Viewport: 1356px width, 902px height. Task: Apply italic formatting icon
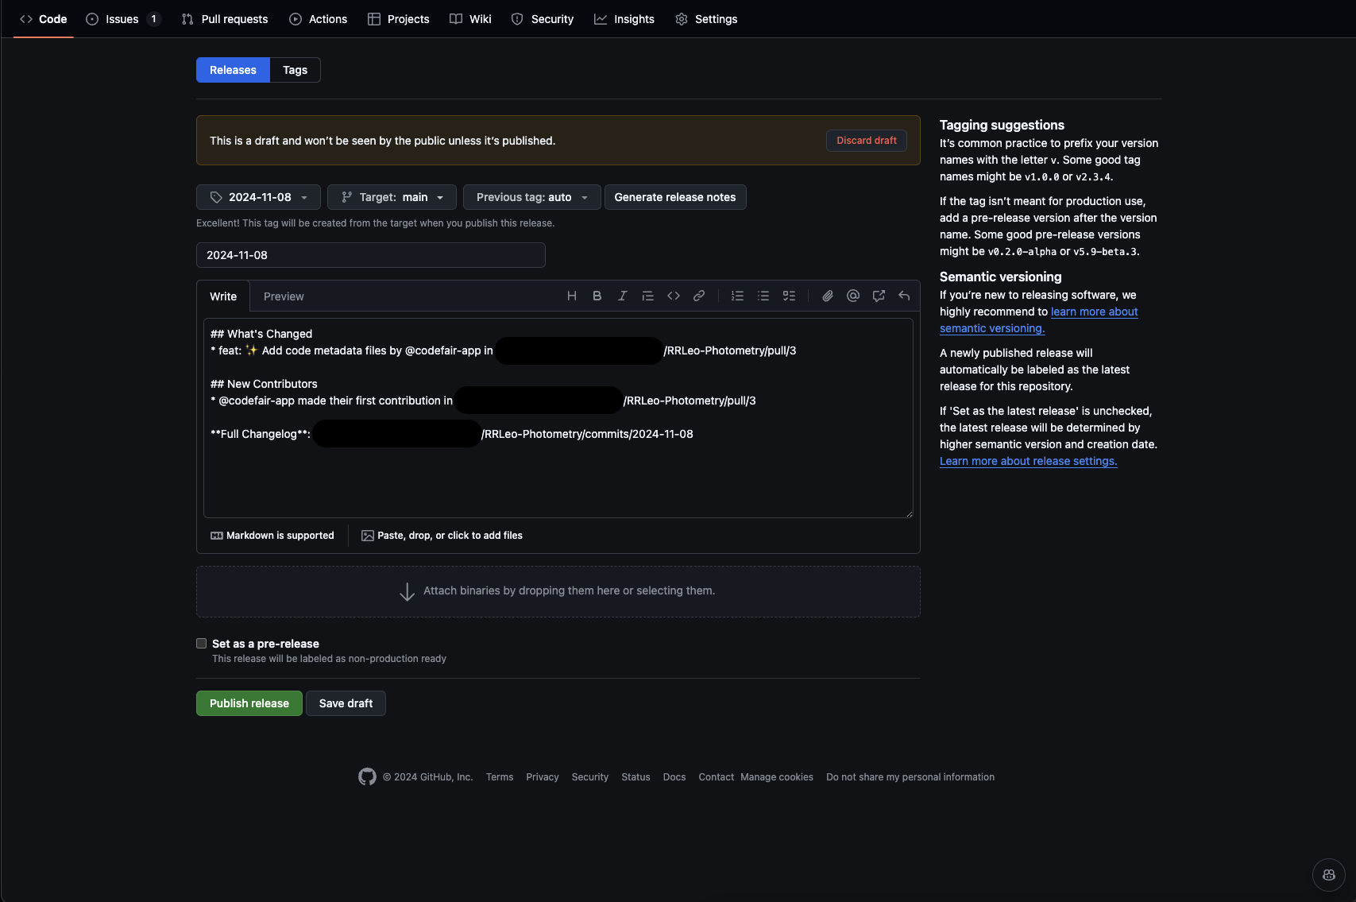pos(623,296)
